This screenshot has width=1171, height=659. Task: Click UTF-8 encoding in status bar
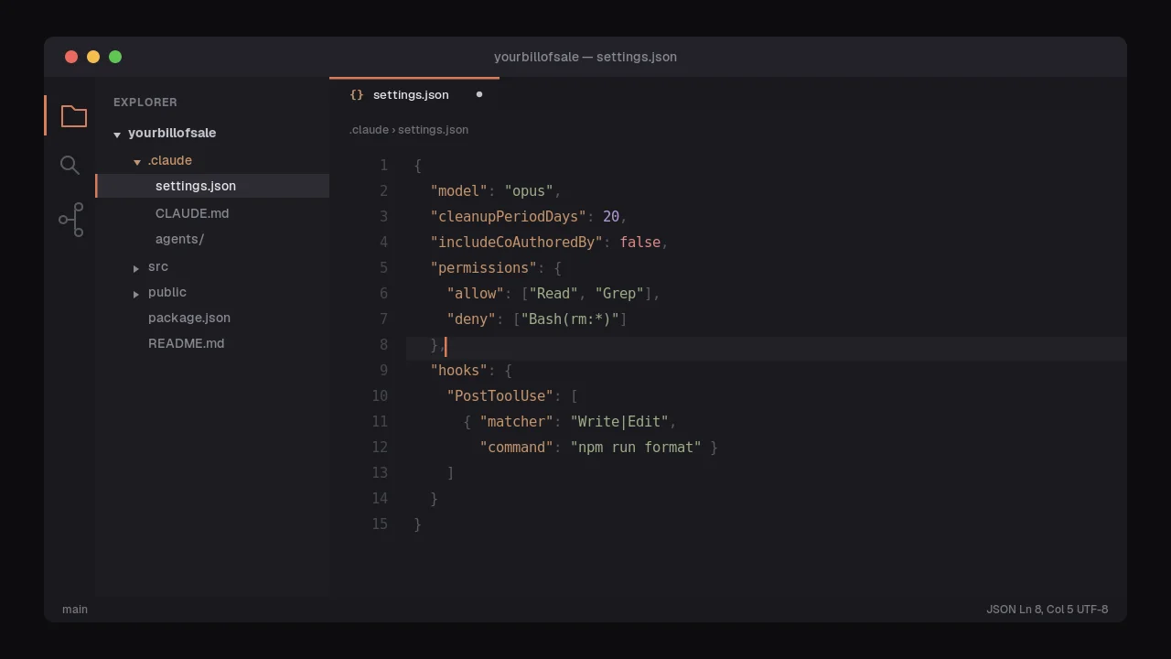[x=1092, y=610]
